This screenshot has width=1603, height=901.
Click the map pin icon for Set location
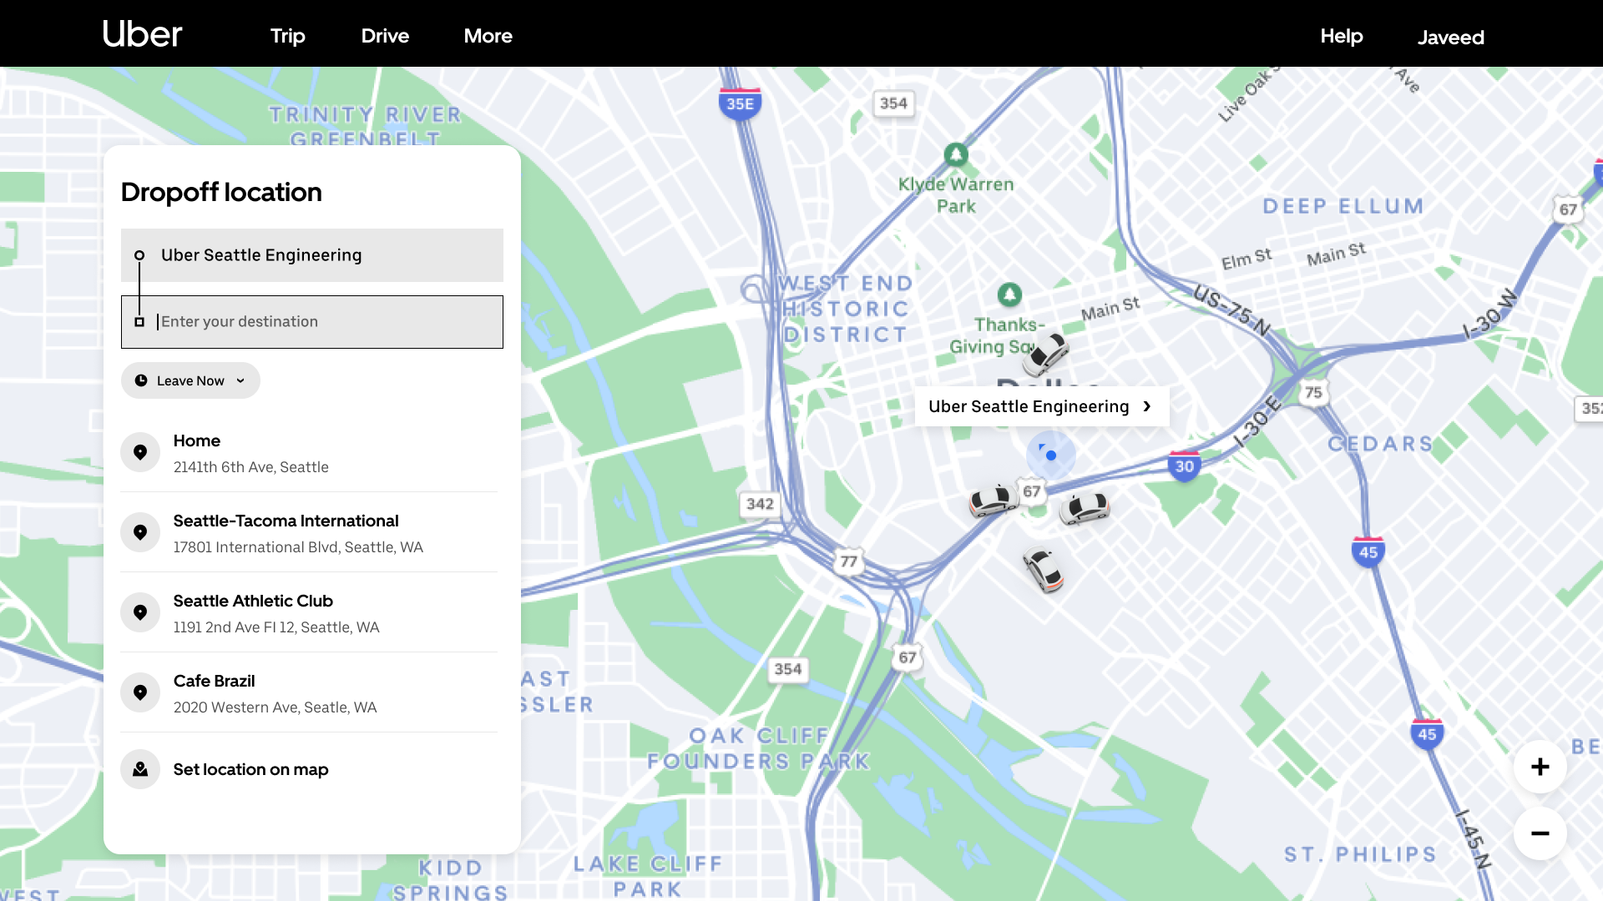(140, 769)
